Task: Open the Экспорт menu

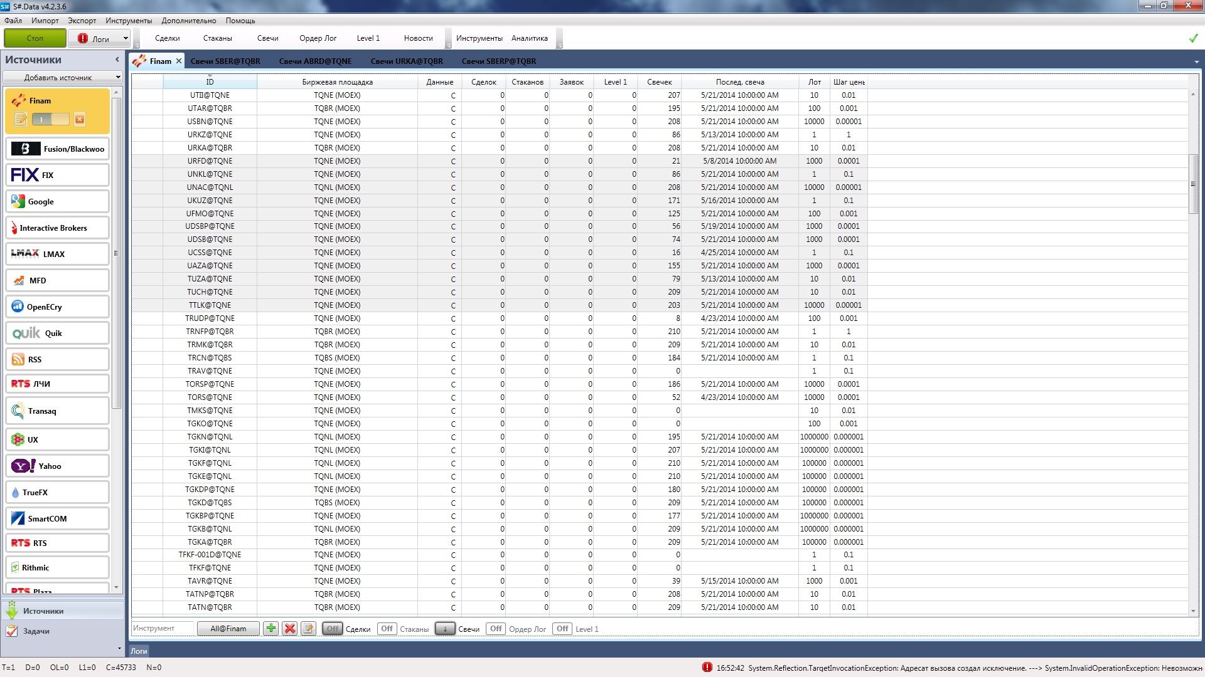Action: pyautogui.click(x=82, y=21)
